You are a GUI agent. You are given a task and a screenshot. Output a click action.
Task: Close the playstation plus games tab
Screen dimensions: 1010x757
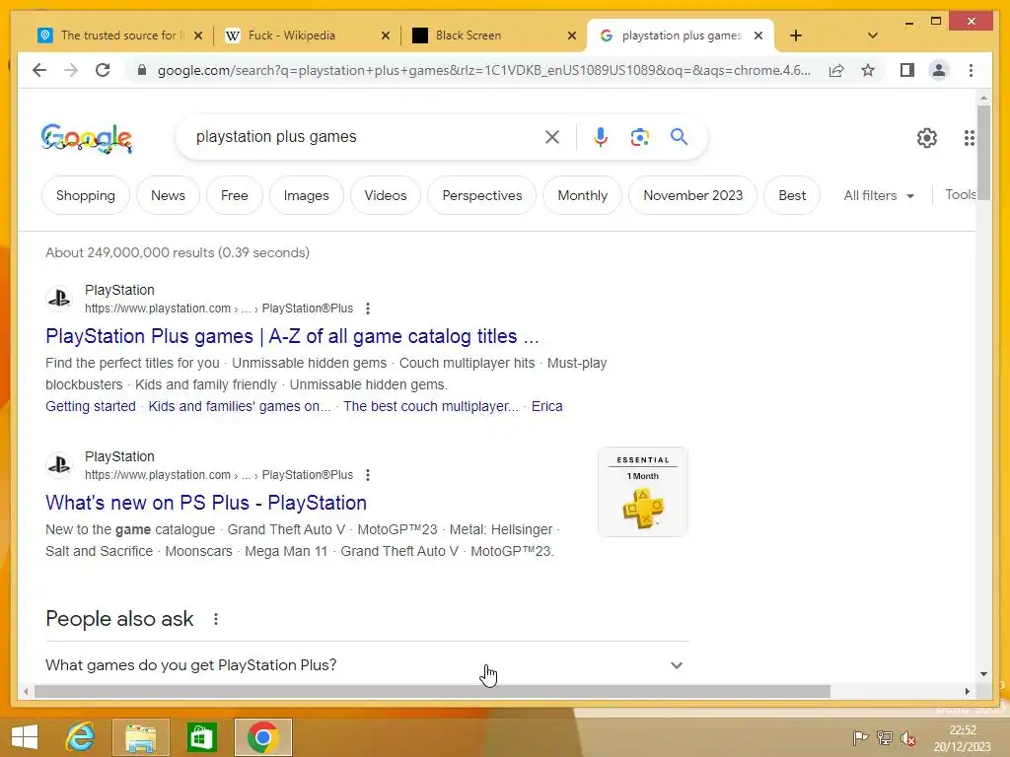(758, 35)
